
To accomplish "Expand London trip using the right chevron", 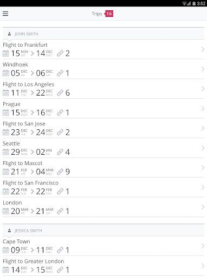I will 203,207.
